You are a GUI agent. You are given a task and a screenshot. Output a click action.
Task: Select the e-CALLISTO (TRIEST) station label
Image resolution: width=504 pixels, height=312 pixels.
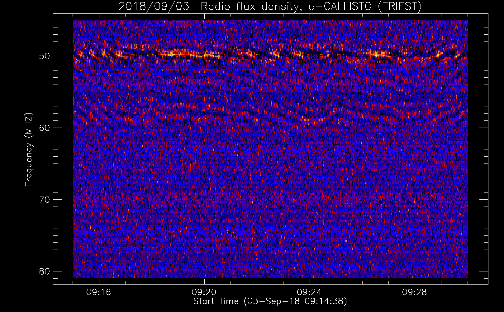365,6
